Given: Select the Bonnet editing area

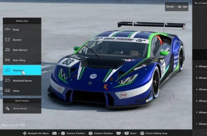Looking at the screenshot, I should click(22, 40).
